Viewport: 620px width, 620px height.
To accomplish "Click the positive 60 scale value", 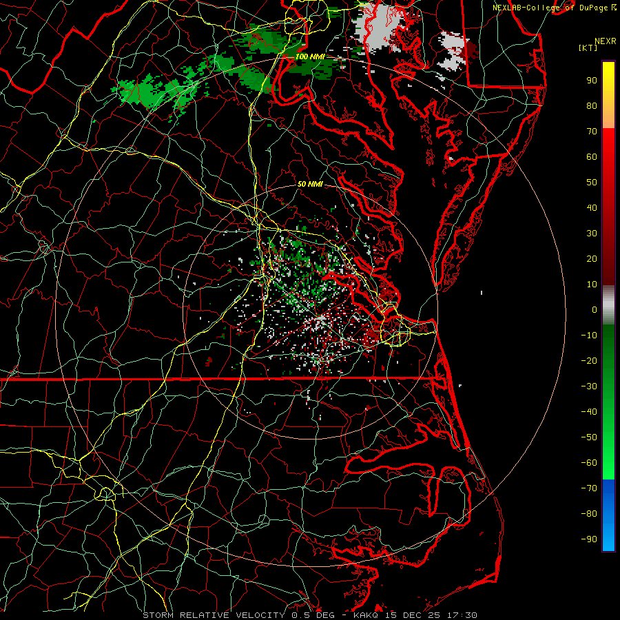I will point(592,156).
